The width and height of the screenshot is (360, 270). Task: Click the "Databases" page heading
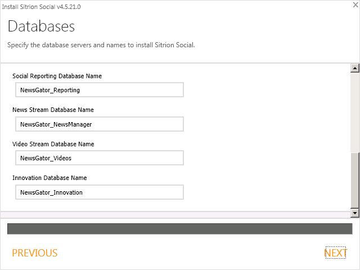pyautogui.click(x=41, y=26)
